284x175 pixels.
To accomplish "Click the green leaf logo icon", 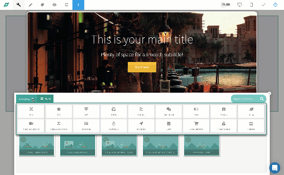I will 6,5.
